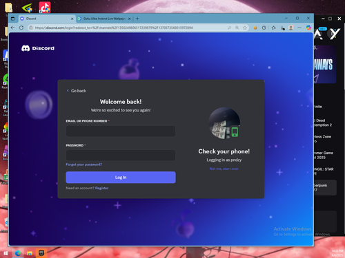
Task: Switch to Goku Ultra Instinct Live Wallpaper tab
Action: 104,19
